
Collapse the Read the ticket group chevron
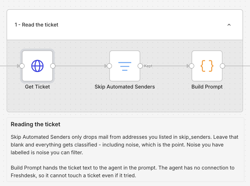229,25
